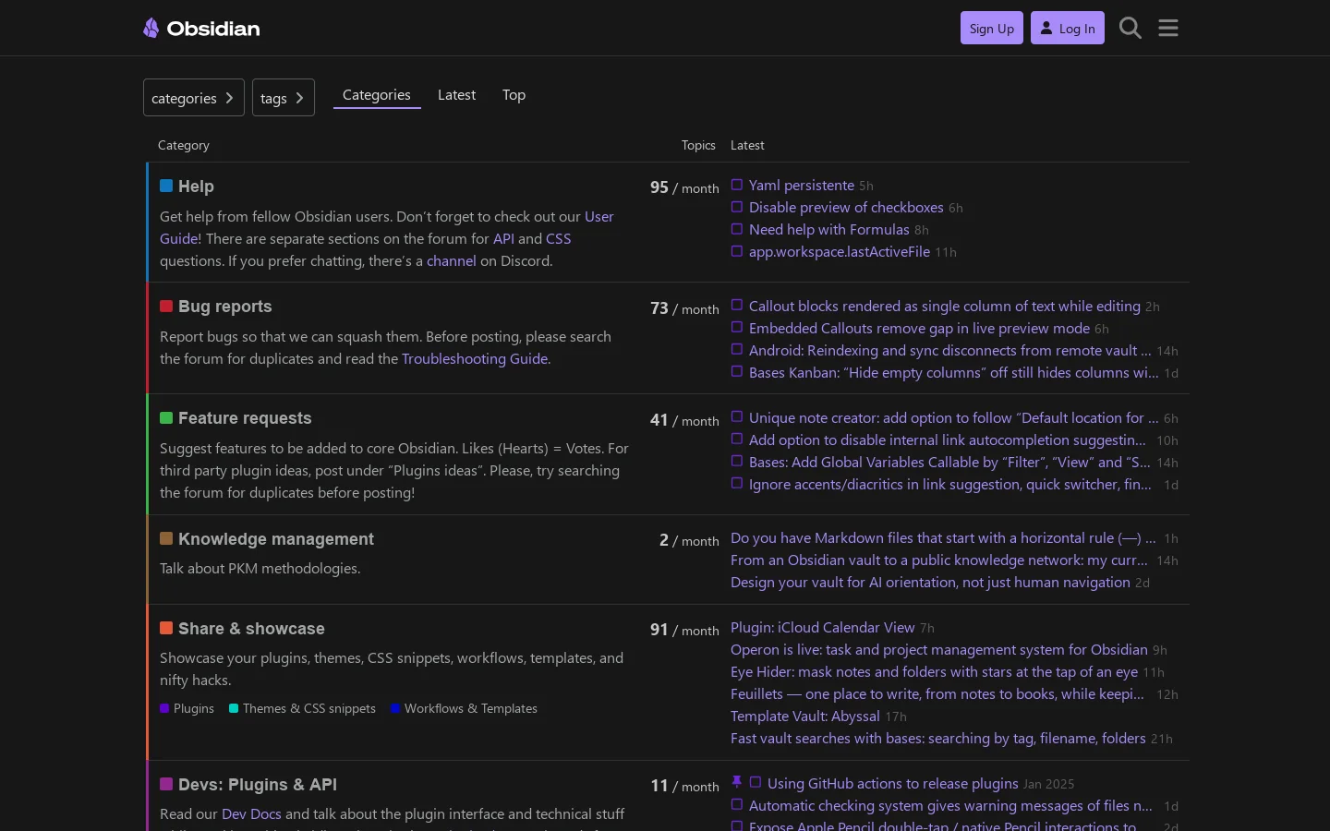The height and width of the screenshot is (831, 1330).
Task: Click the Topics column header
Action: tap(698, 145)
